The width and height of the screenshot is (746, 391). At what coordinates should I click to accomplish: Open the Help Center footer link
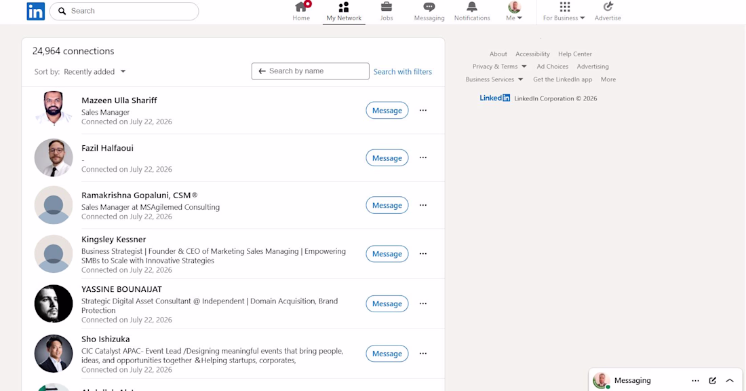(x=574, y=54)
